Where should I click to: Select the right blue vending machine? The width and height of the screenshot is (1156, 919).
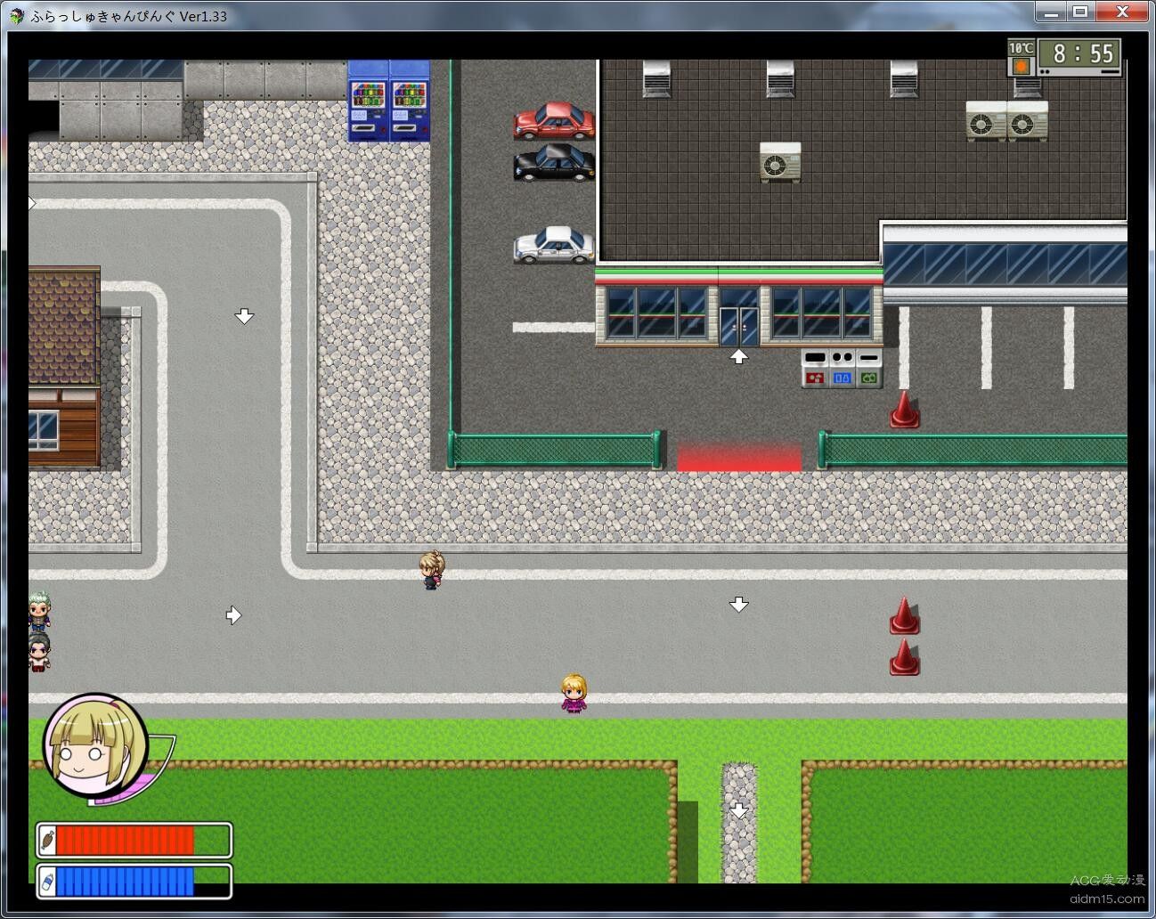coord(410,102)
